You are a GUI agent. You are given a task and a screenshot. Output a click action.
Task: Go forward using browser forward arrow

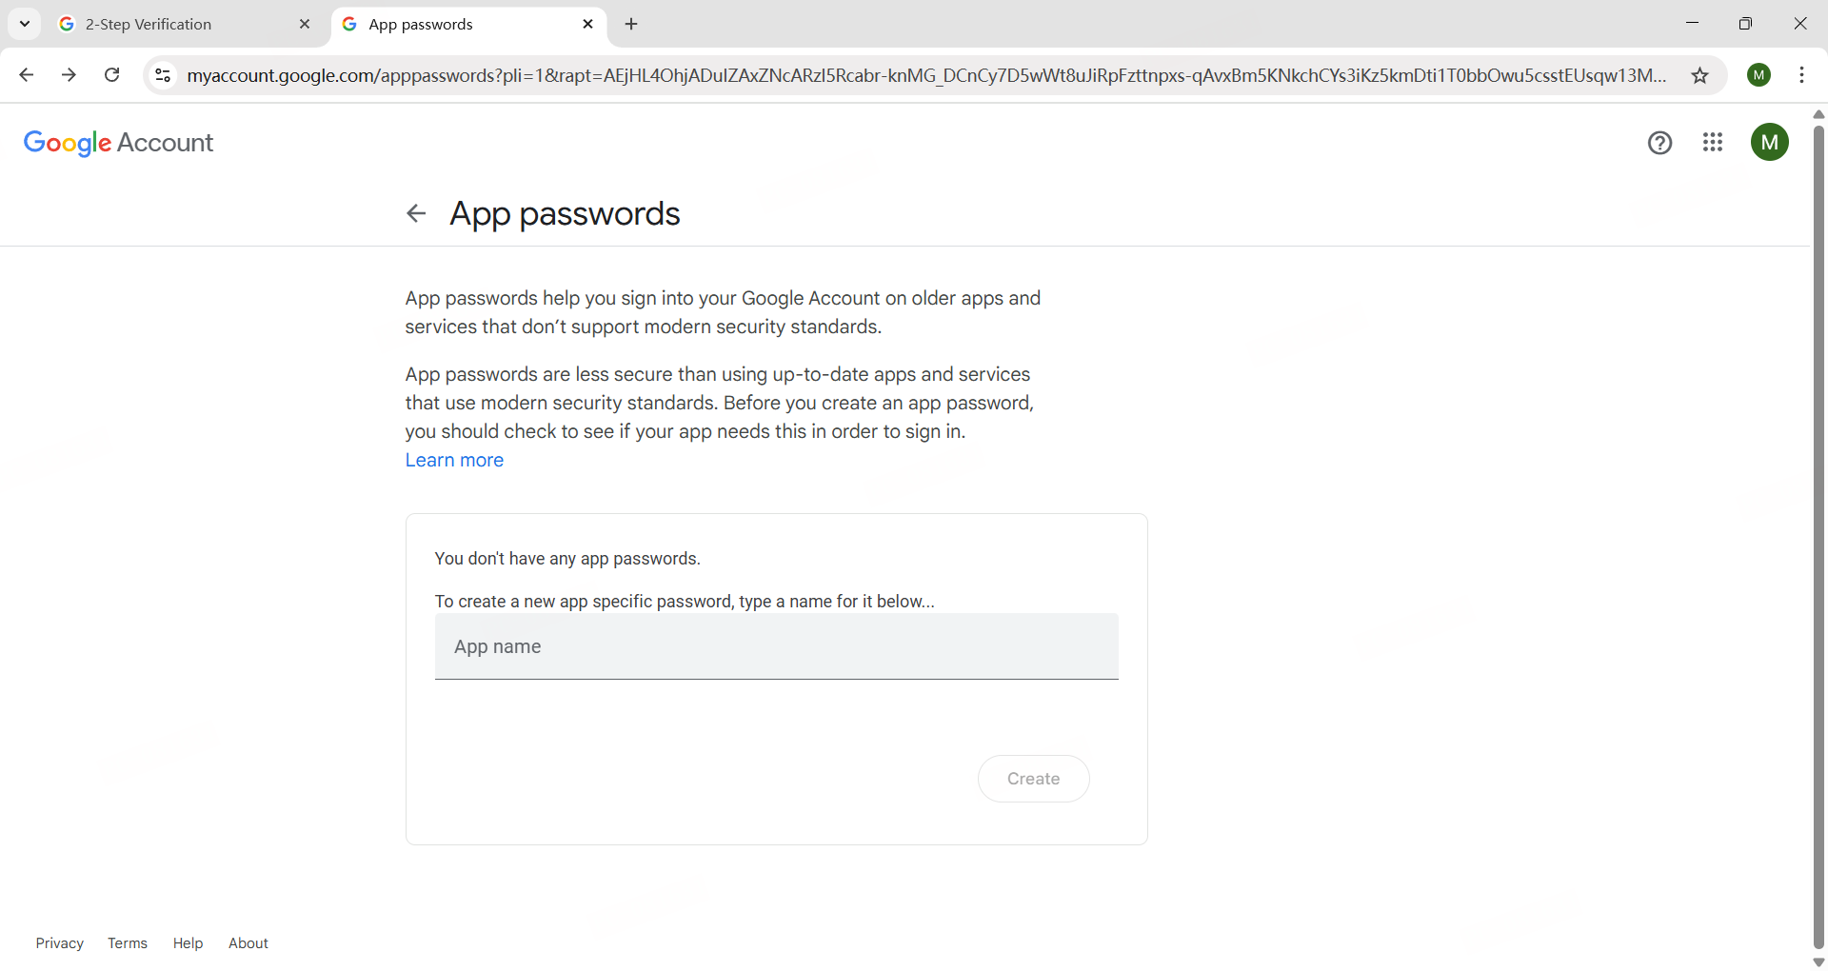pos(69,75)
